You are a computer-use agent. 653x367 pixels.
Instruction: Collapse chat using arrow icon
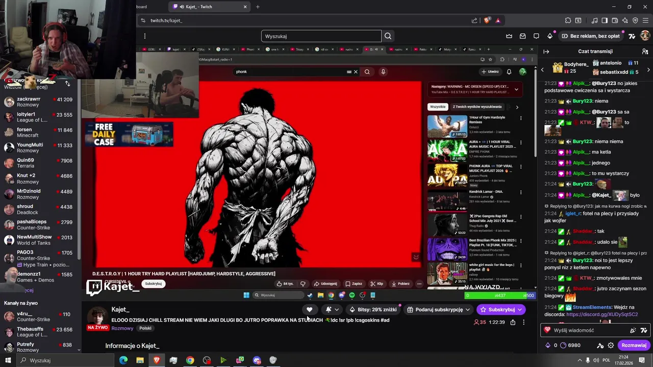tap(546, 51)
